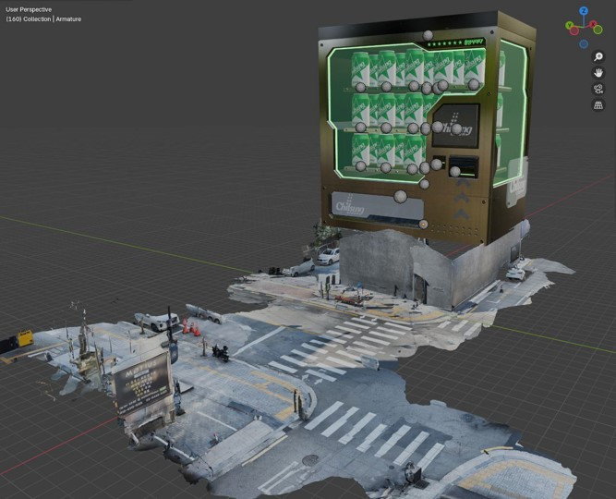Select bone sphere on bottom Chilsung dispenser panel
The image size is (616, 499).
click(400, 197)
